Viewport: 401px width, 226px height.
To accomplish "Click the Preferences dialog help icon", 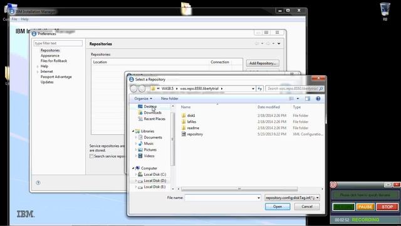I will (38, 183).
